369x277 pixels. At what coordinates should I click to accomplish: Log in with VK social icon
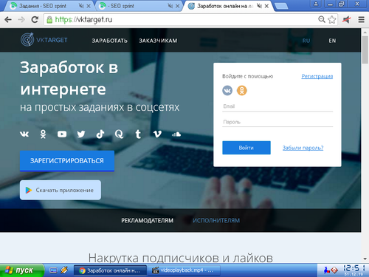click(x=227, y=91)
